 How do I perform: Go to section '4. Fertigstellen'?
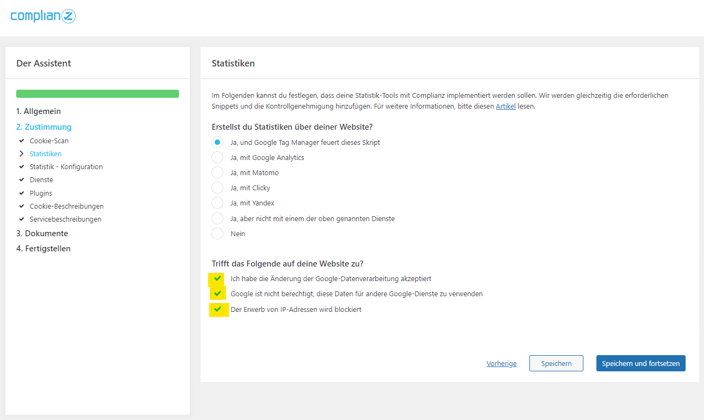(x=43, y=249)
